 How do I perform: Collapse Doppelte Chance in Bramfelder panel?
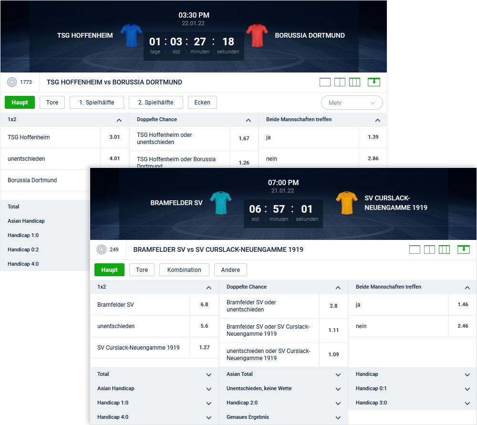coord(338,288)
